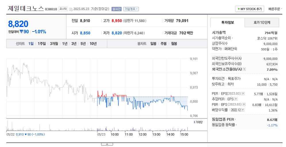Click the 시가 8,850 value
The width and height of the screenshot is (286, 147).
(x=85, y=33)
